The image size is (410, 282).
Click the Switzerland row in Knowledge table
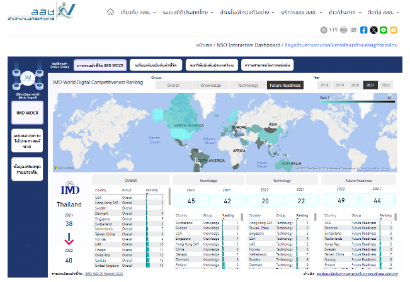tap(207, 223)
